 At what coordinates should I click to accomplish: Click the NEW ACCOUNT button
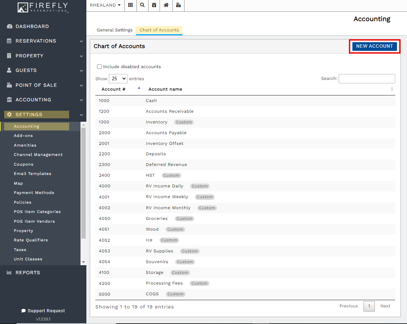tap(374, 46)
